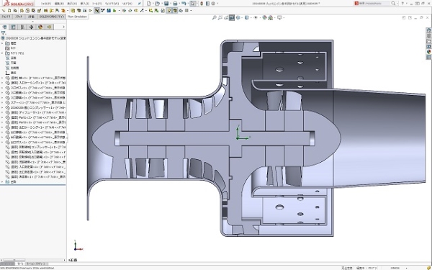Switch to DimXpertManager crosshair tab
Viewport: 432px width, 270px height.
[x=31, y=27]
